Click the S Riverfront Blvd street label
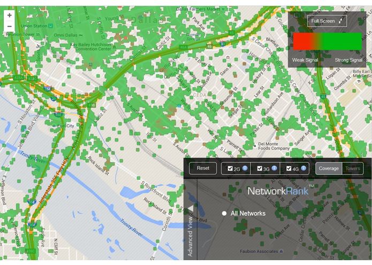Viewport: 372px width, 265px height. 156,192
